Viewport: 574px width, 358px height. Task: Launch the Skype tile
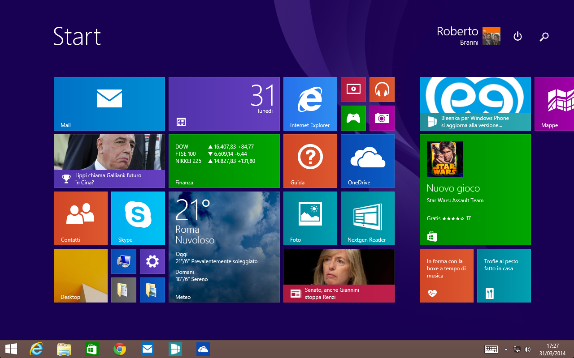coord(138,218)
